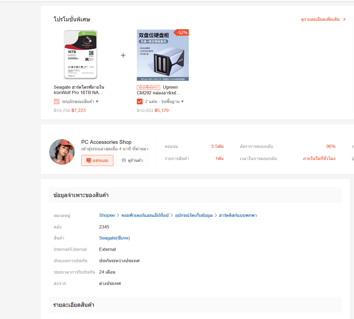
Task: Open the คอมพิวเตอร์และแล็ปท็อป breadcrumb
Action: point(145,215)
